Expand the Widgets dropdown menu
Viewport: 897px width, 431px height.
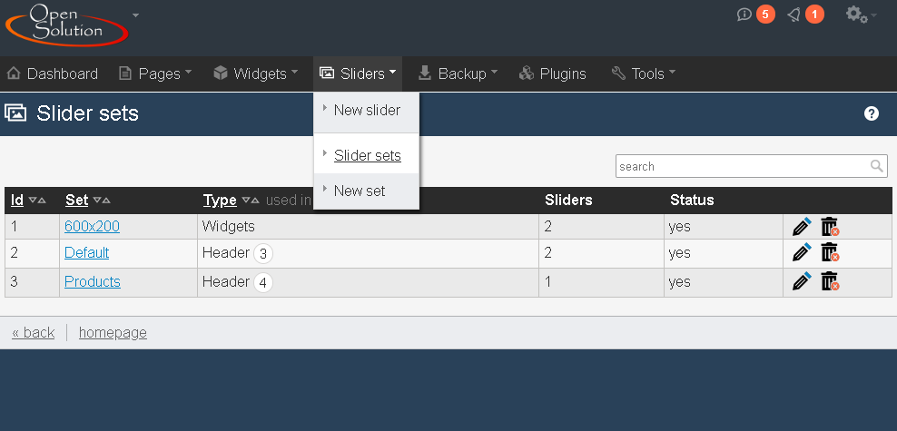tap(255, 73)
